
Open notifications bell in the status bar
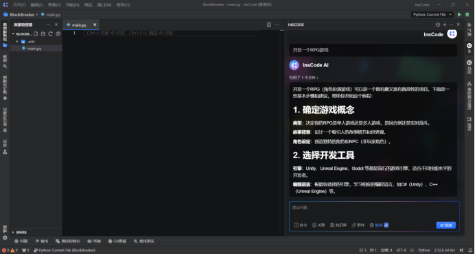point(470,250)
